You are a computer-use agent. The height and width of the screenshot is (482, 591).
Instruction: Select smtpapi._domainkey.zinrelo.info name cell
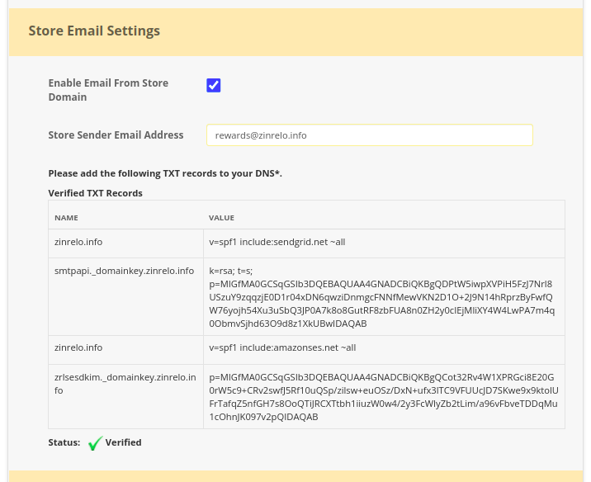(126, 296)
